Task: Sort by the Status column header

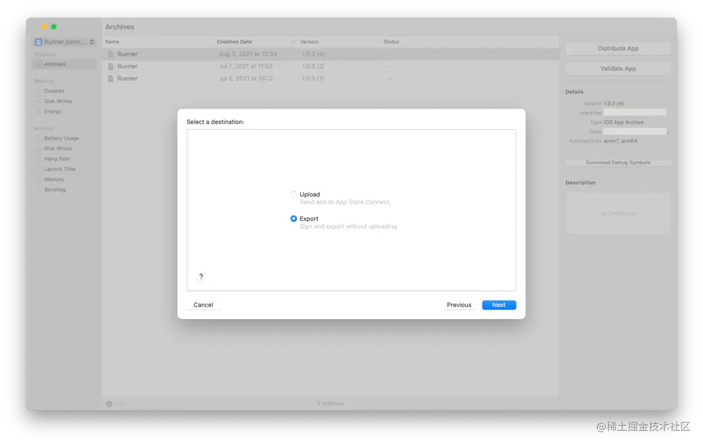Action: (391, 42)
